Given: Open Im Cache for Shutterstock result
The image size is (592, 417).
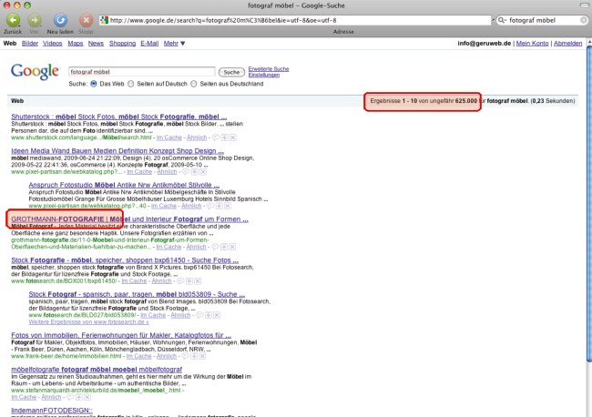Looking at the screenshot, I should (169, 137).
